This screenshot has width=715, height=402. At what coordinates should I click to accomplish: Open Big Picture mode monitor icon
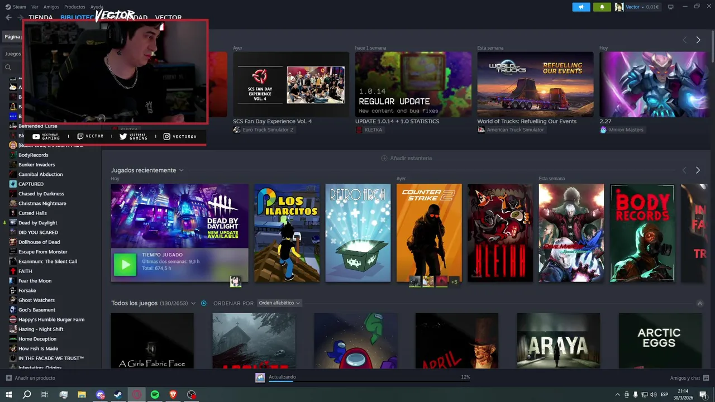671,7
